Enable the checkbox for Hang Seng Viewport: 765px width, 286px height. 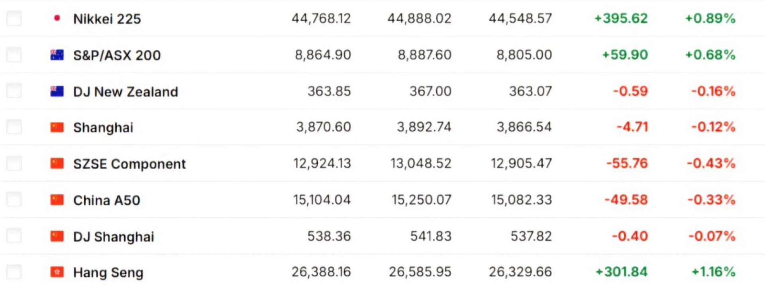14,272
